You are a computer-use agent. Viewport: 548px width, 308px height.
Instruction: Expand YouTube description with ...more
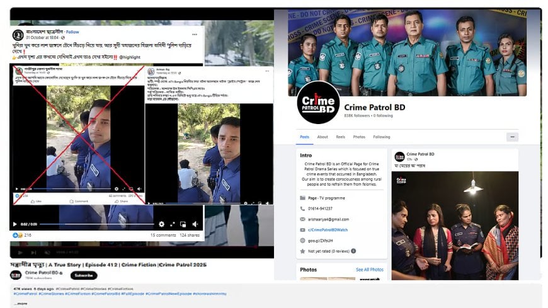tap(21, 304)
